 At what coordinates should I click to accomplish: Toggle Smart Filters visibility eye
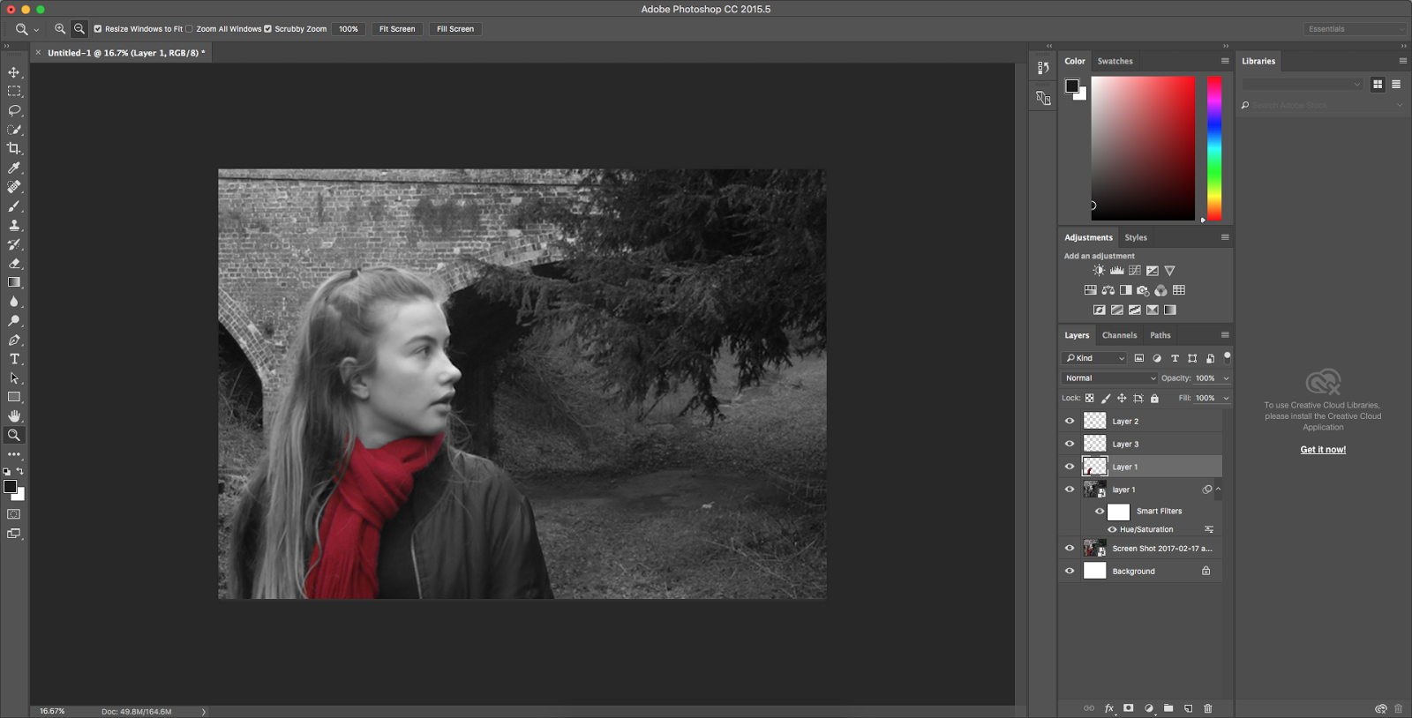[1100, 511]
